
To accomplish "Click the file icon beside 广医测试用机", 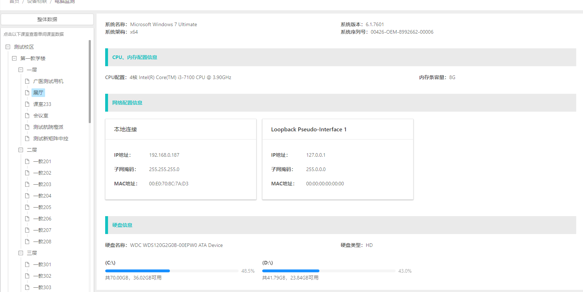I will pyautogui.click(x=27, y=81).
